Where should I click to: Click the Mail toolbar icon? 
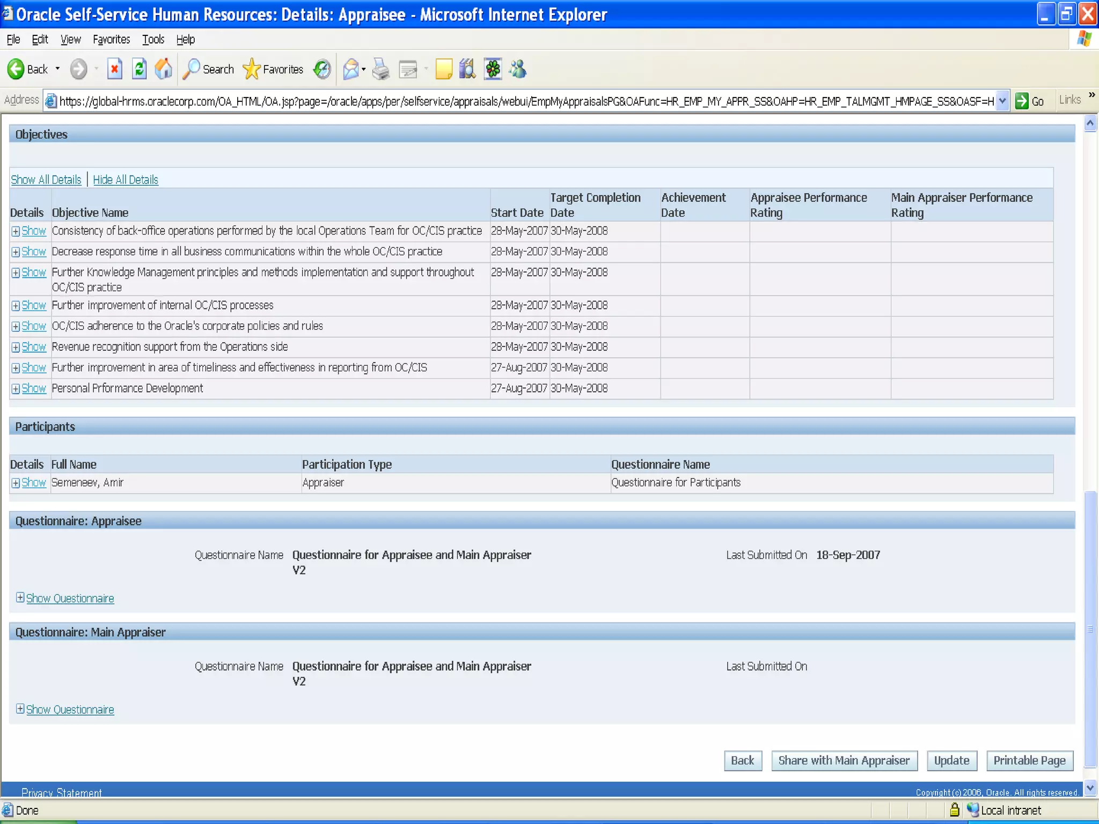(x=350, y=69)
